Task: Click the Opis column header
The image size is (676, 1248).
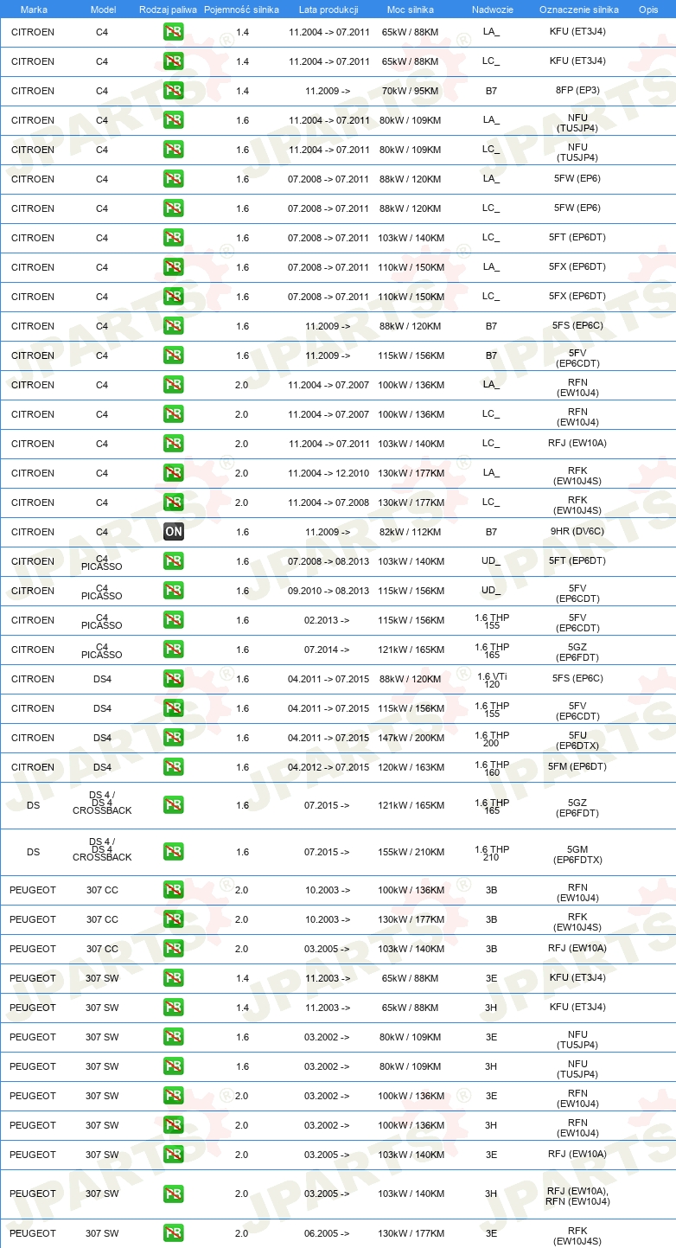Action: tap(648, 10)
